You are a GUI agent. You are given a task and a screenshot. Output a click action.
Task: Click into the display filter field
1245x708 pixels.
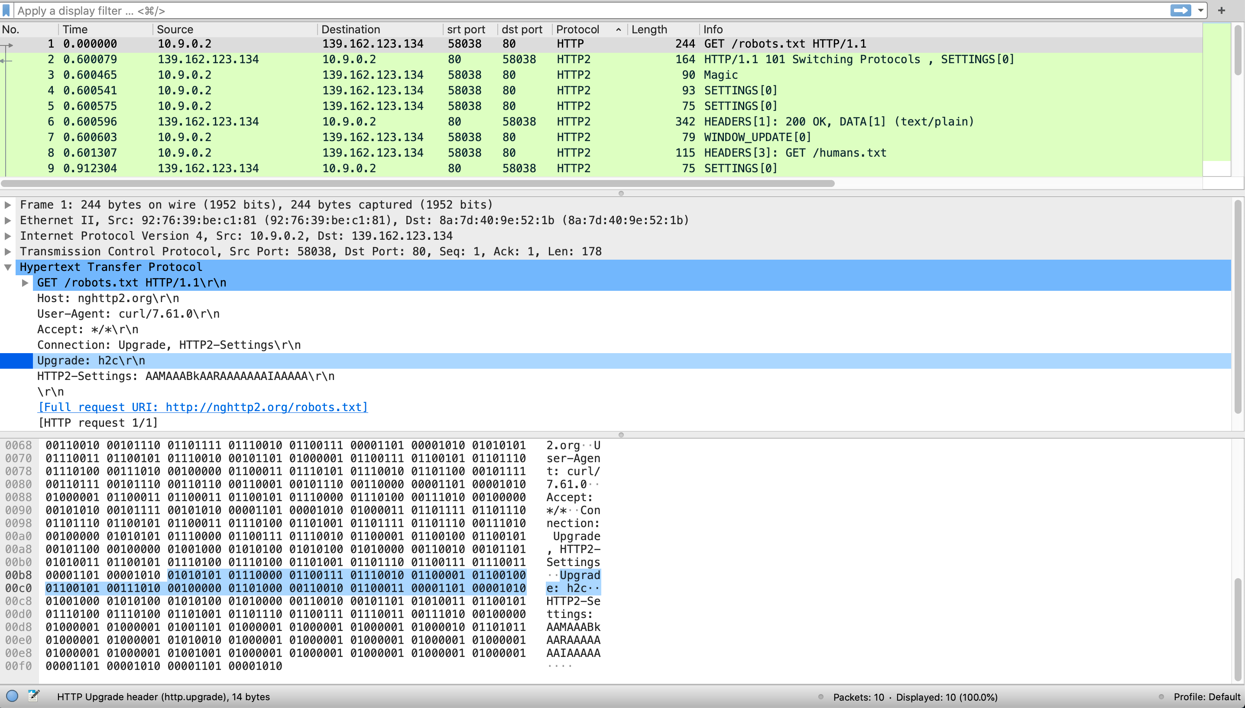coord(584,10)
